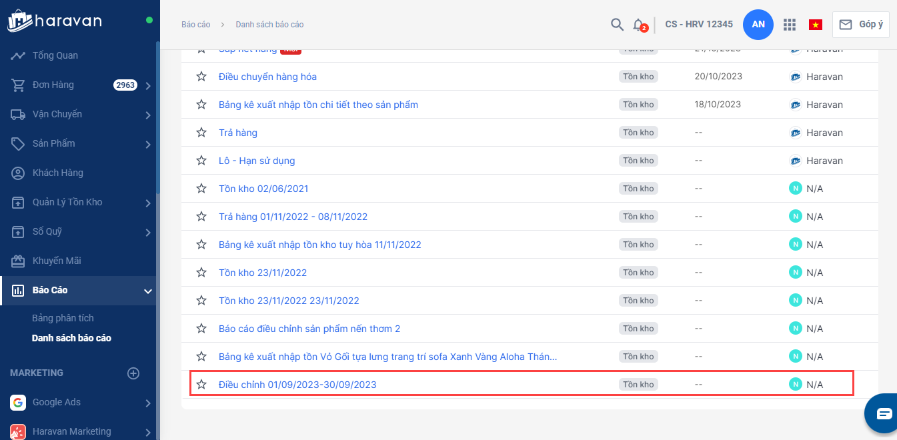
Task: Click the Vietnam flag language icon
Action: (815, 25)
